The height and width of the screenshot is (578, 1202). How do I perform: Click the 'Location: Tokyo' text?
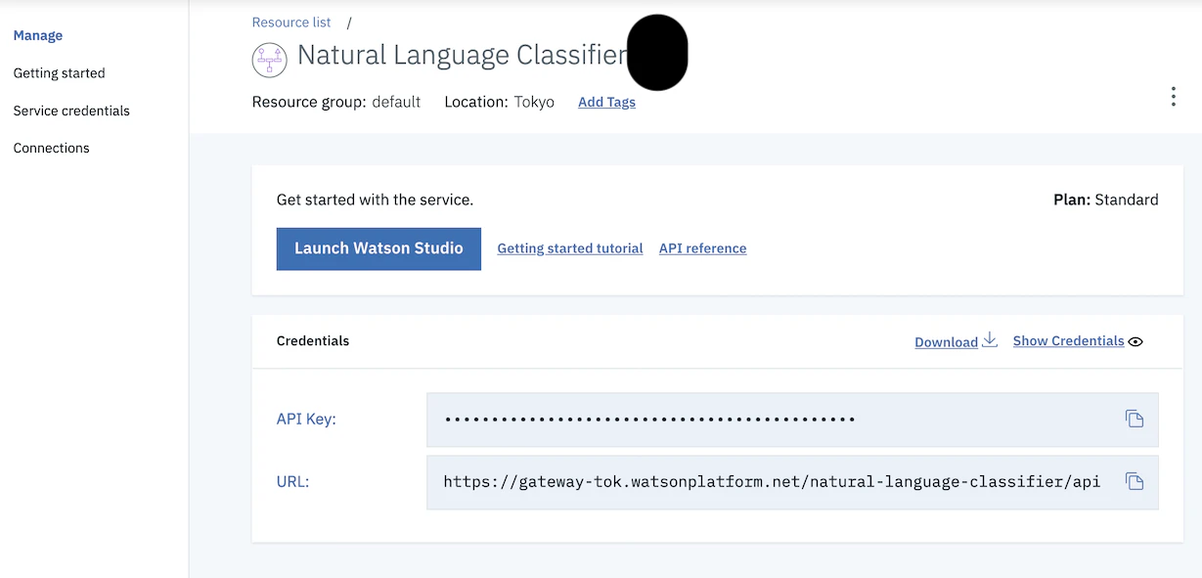click(499, 102)
